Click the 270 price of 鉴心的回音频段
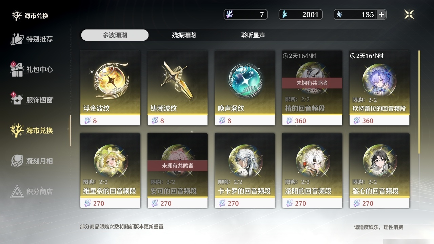This screenshot has height=244, width=434. [368, 203]
